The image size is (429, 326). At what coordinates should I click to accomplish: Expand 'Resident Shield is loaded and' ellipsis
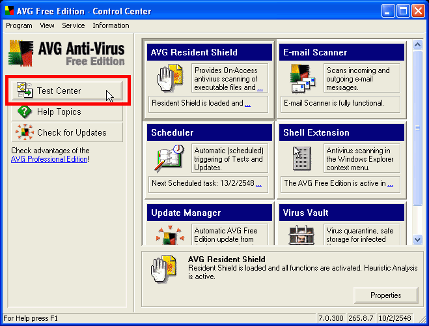coord(247,104)
